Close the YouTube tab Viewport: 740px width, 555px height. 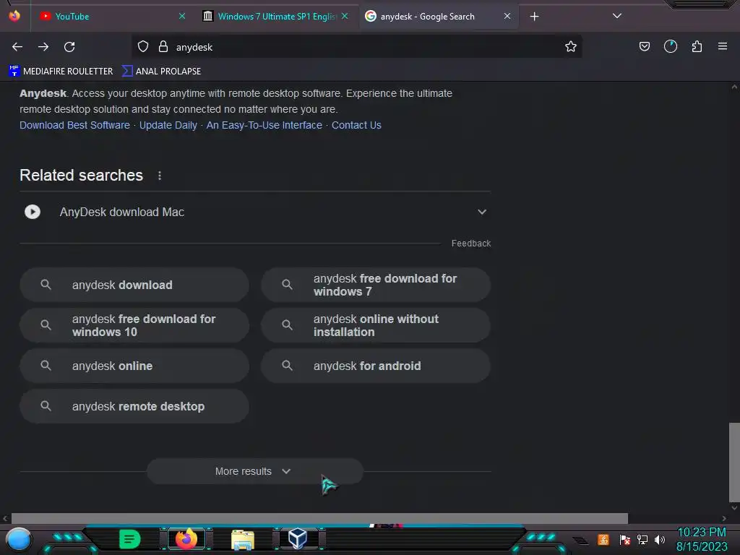182,16
